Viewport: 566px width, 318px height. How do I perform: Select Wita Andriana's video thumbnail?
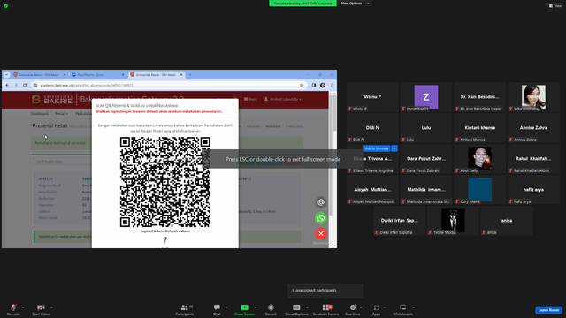coord(533,96)
